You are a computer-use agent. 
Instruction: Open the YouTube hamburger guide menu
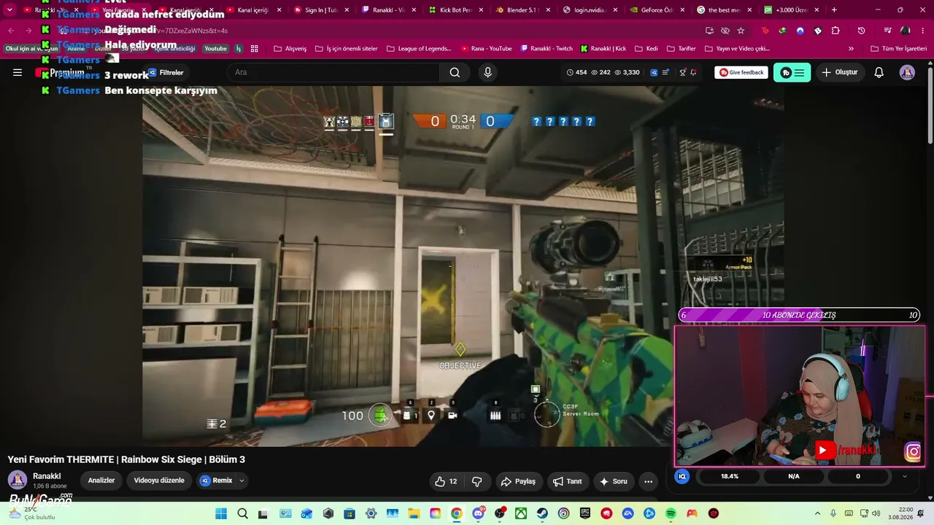point(18,72)
